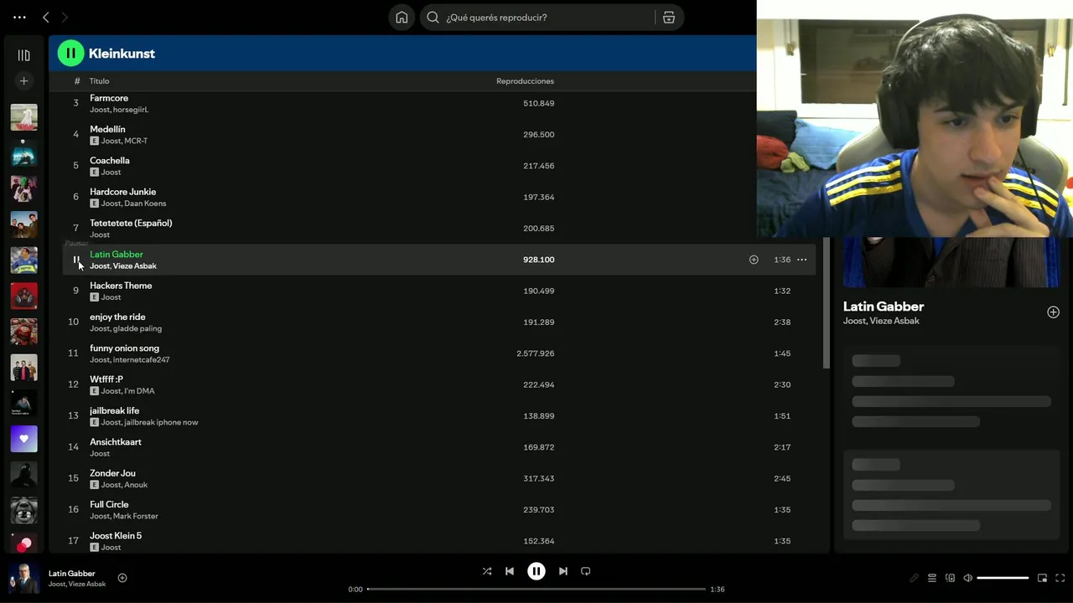Connect to a device
Screen dimensions: 1073x603
pos(950,578)
